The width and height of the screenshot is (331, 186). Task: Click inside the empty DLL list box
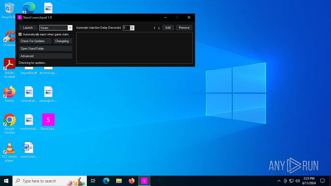click(134, 48)
